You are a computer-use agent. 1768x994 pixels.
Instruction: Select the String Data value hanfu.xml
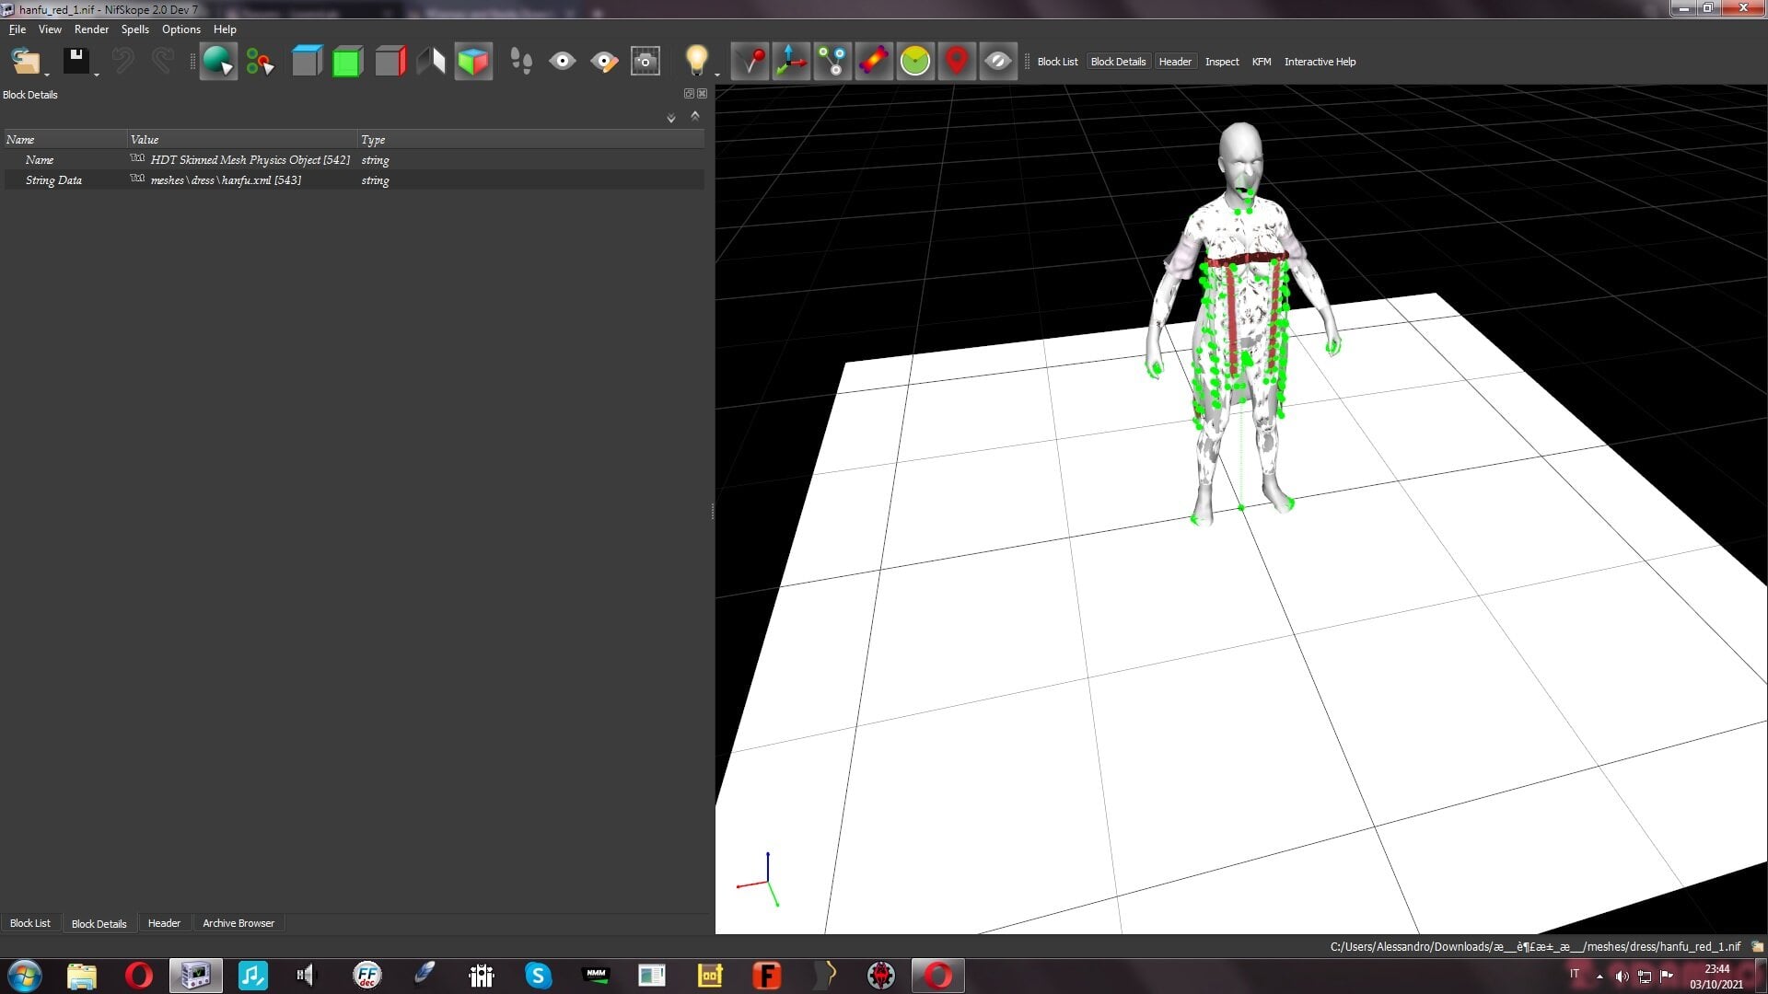pyautogui.click(x=226, y=180)
